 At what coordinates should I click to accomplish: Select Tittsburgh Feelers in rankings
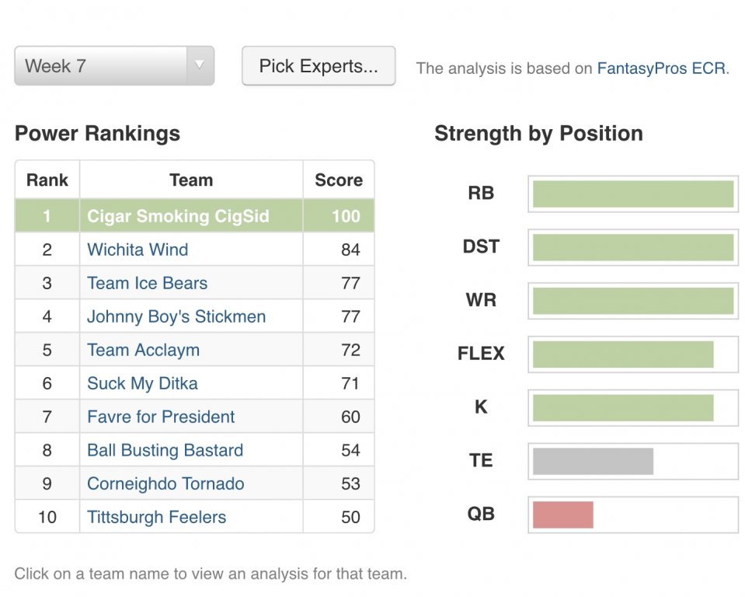pos(156,517)
